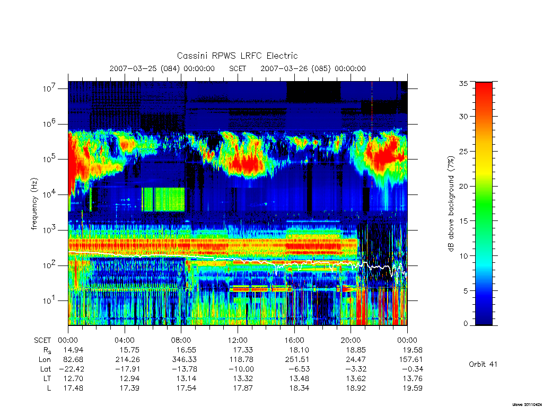The image size is (543, 407).
Task: Click the colorbar tick label '15'
Action: tap(463, 220)
